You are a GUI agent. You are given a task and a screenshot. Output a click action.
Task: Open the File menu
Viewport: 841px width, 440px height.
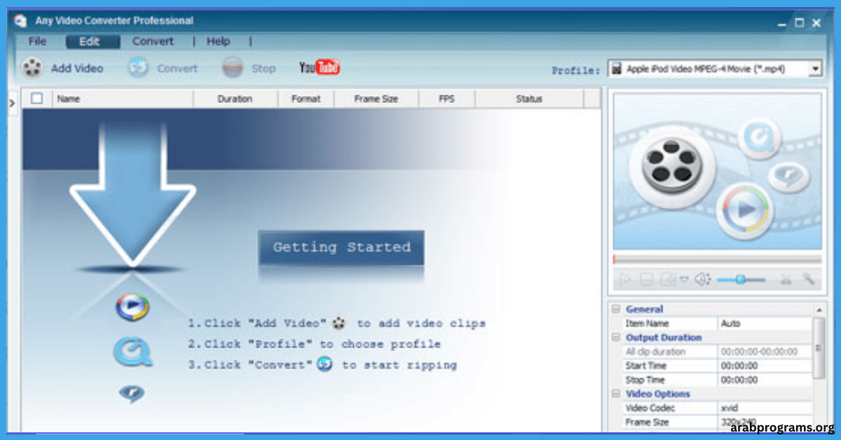pyautogui.click(x=37, y=41)
